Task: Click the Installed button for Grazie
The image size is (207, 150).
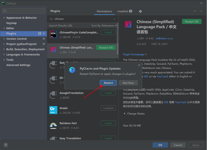Action: pyautogui.click(x=108, y=108)
